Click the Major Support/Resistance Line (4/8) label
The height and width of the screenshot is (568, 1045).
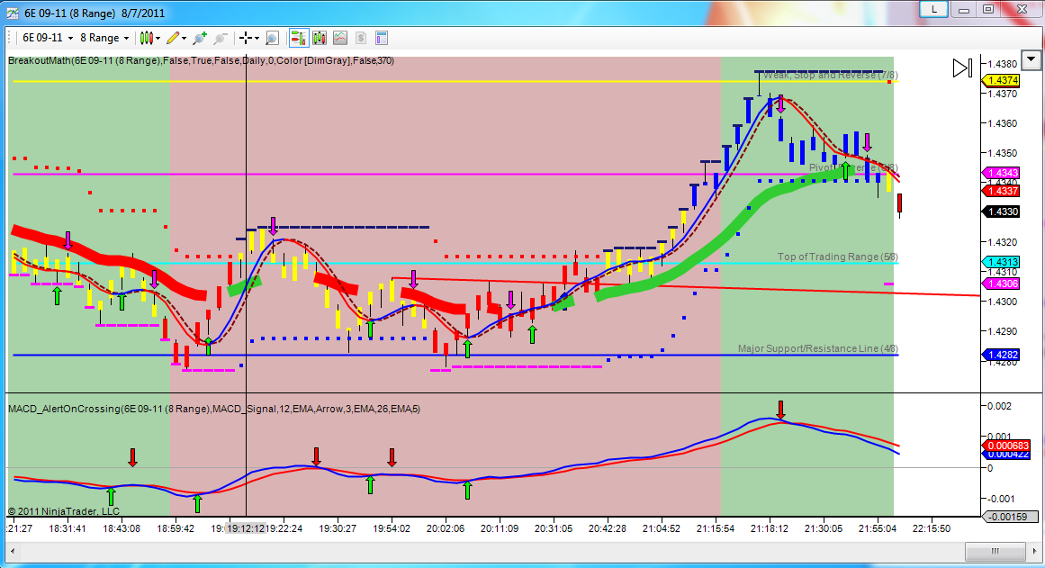(x=818, y=348)
